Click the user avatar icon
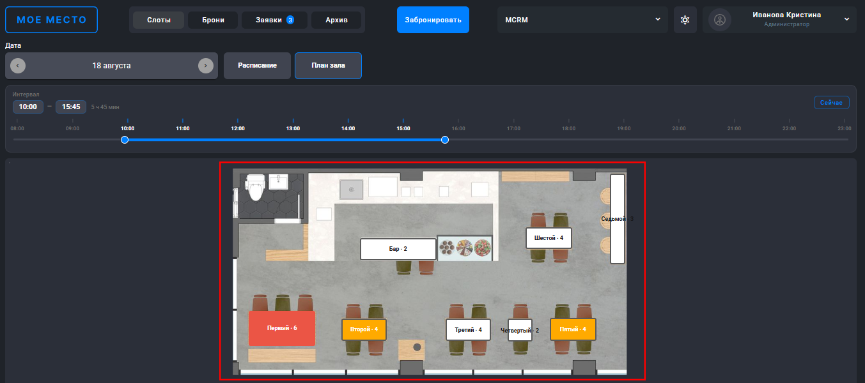 pyautogui.click(x=720, y=20)
